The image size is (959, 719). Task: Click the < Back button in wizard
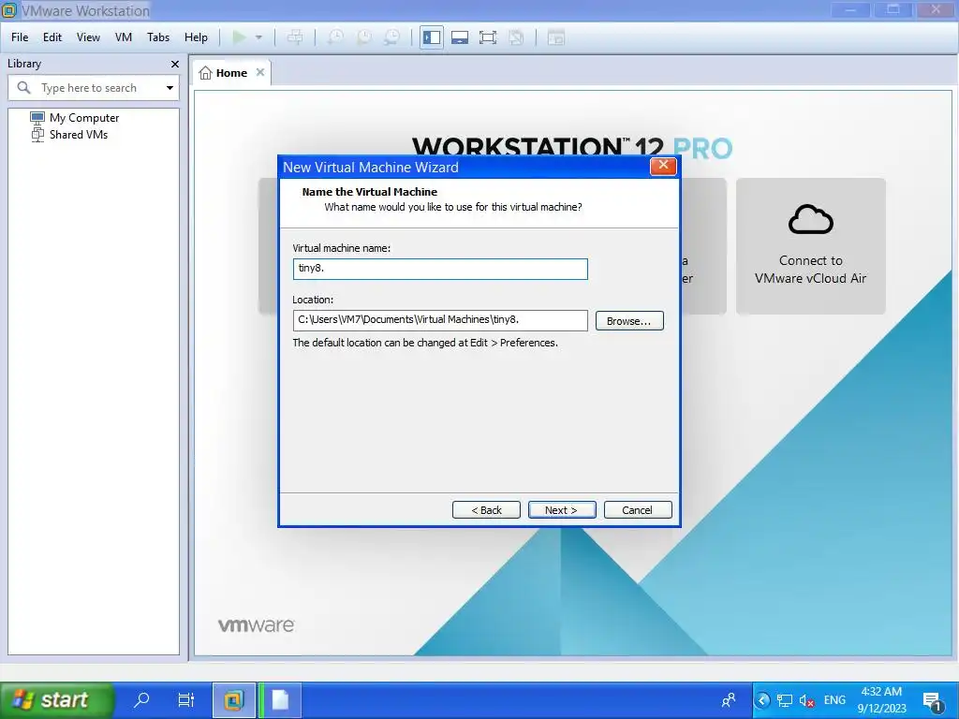486,510
